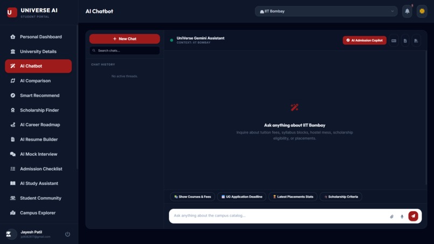Log out using the power icon
434x244 pixels.
coord(67,234)
